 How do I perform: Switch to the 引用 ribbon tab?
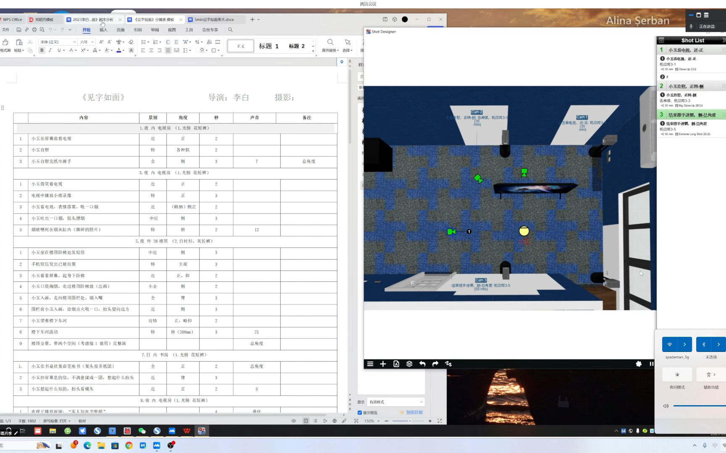point(138,30)
